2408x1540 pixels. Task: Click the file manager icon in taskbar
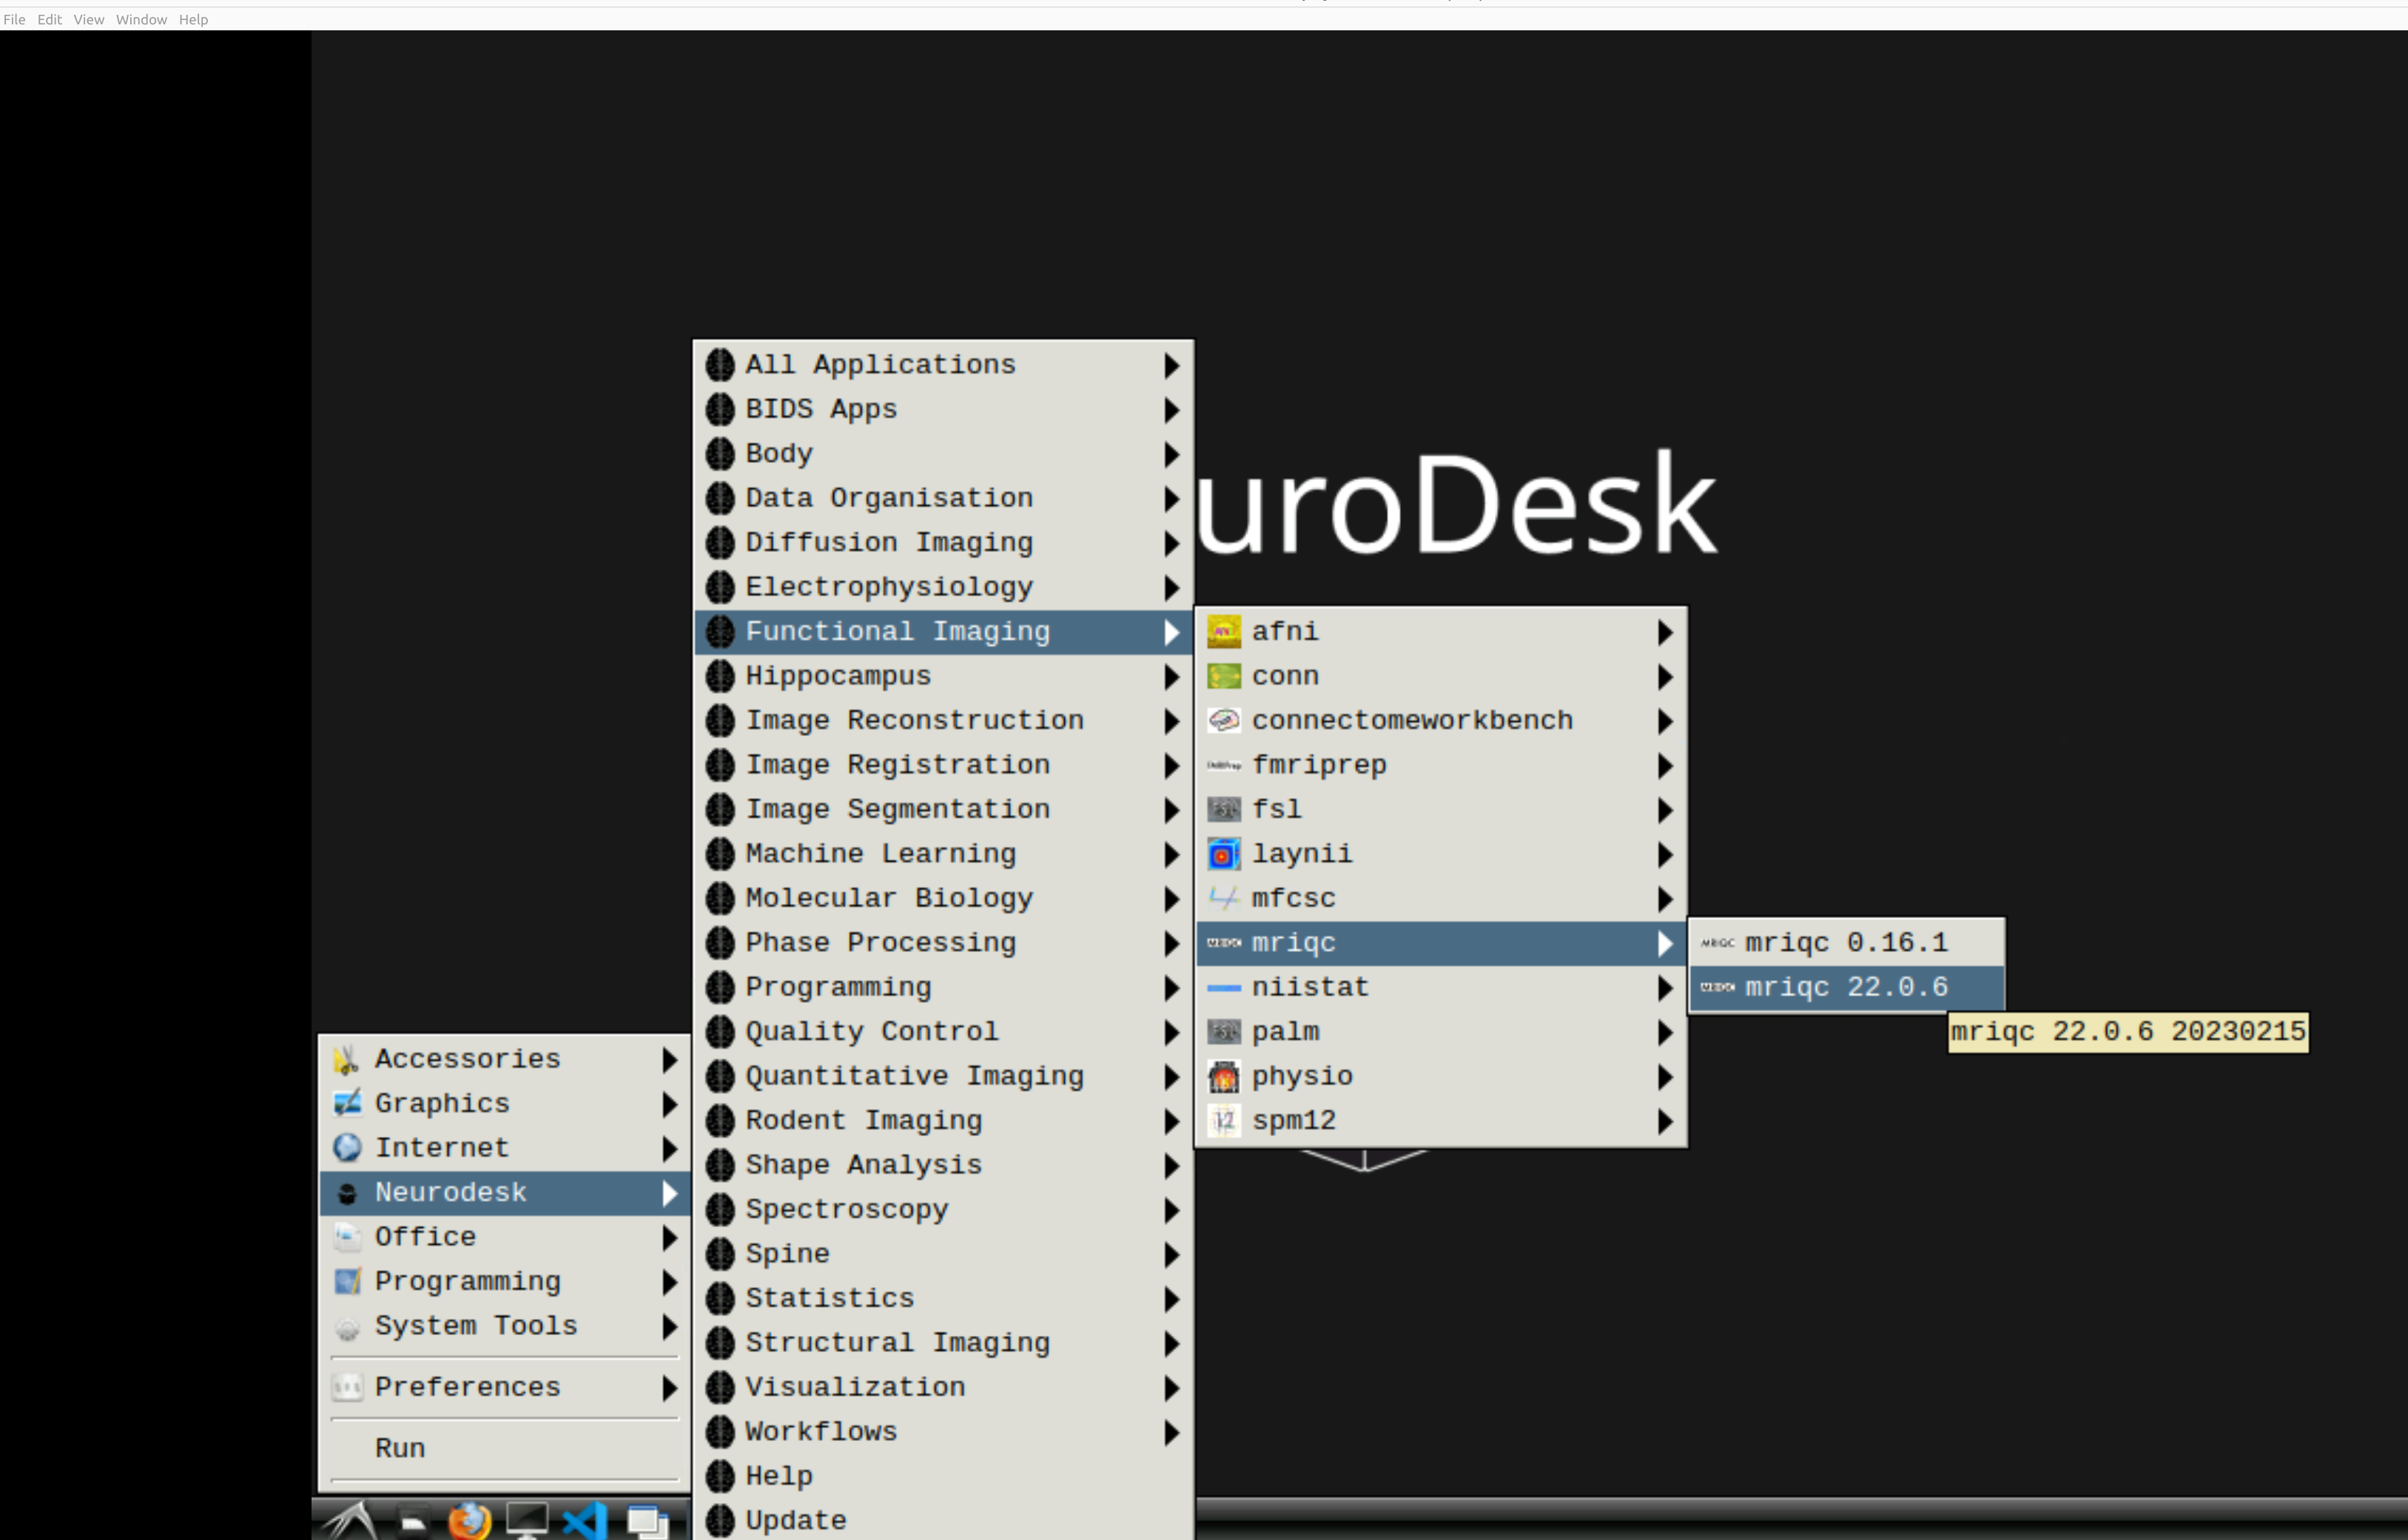pyautogui.click(x=411, y=1521)
